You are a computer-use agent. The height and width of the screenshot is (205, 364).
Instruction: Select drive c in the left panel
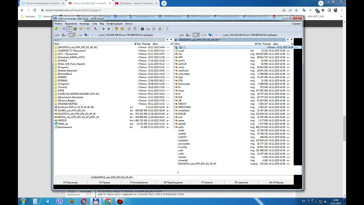pos(64,35)
